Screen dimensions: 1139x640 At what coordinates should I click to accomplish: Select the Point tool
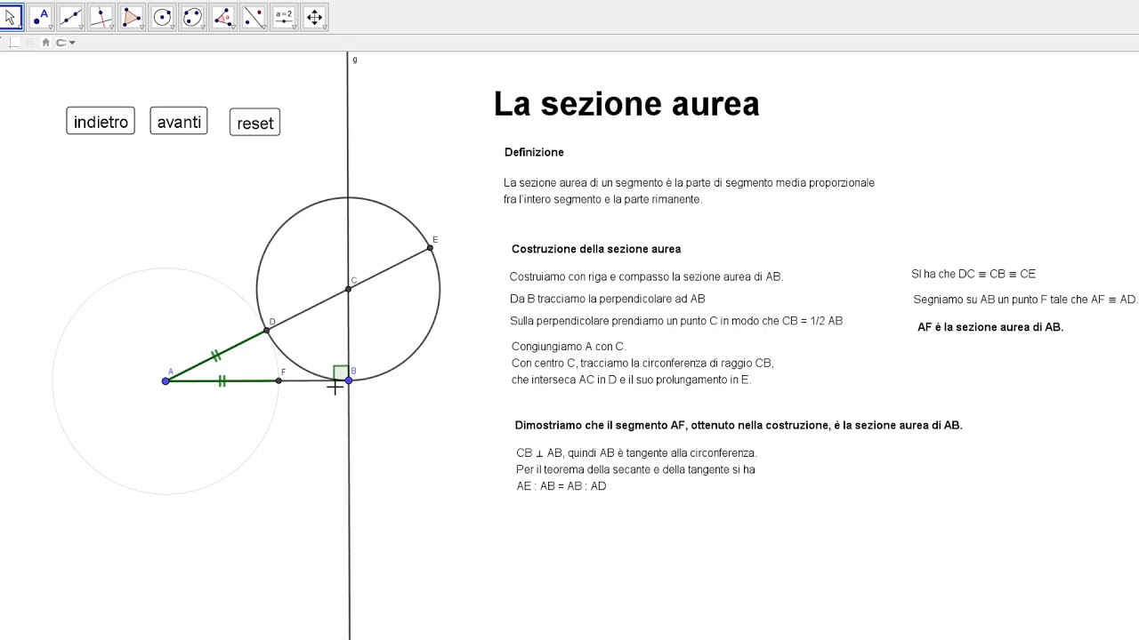pos(41,17)
